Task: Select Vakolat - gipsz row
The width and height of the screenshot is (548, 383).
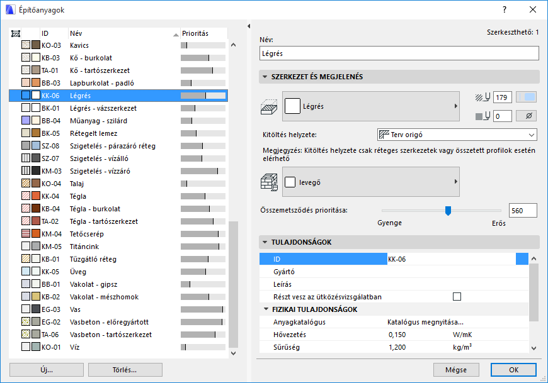Action: (118, 284)
